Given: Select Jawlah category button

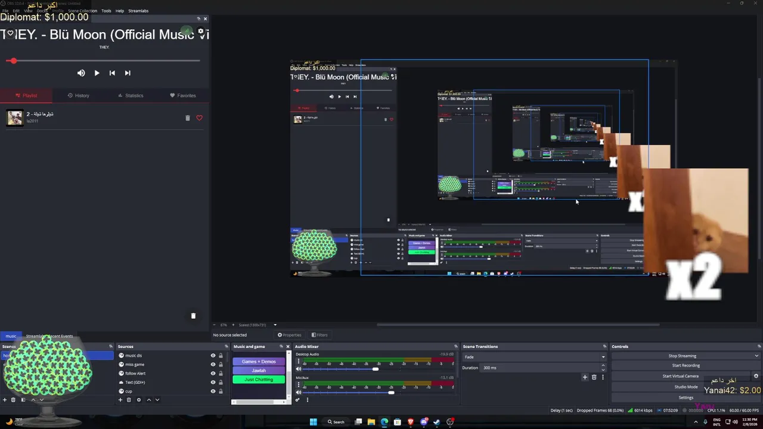Looking at the screenshot, I should [x=259, y=371].
